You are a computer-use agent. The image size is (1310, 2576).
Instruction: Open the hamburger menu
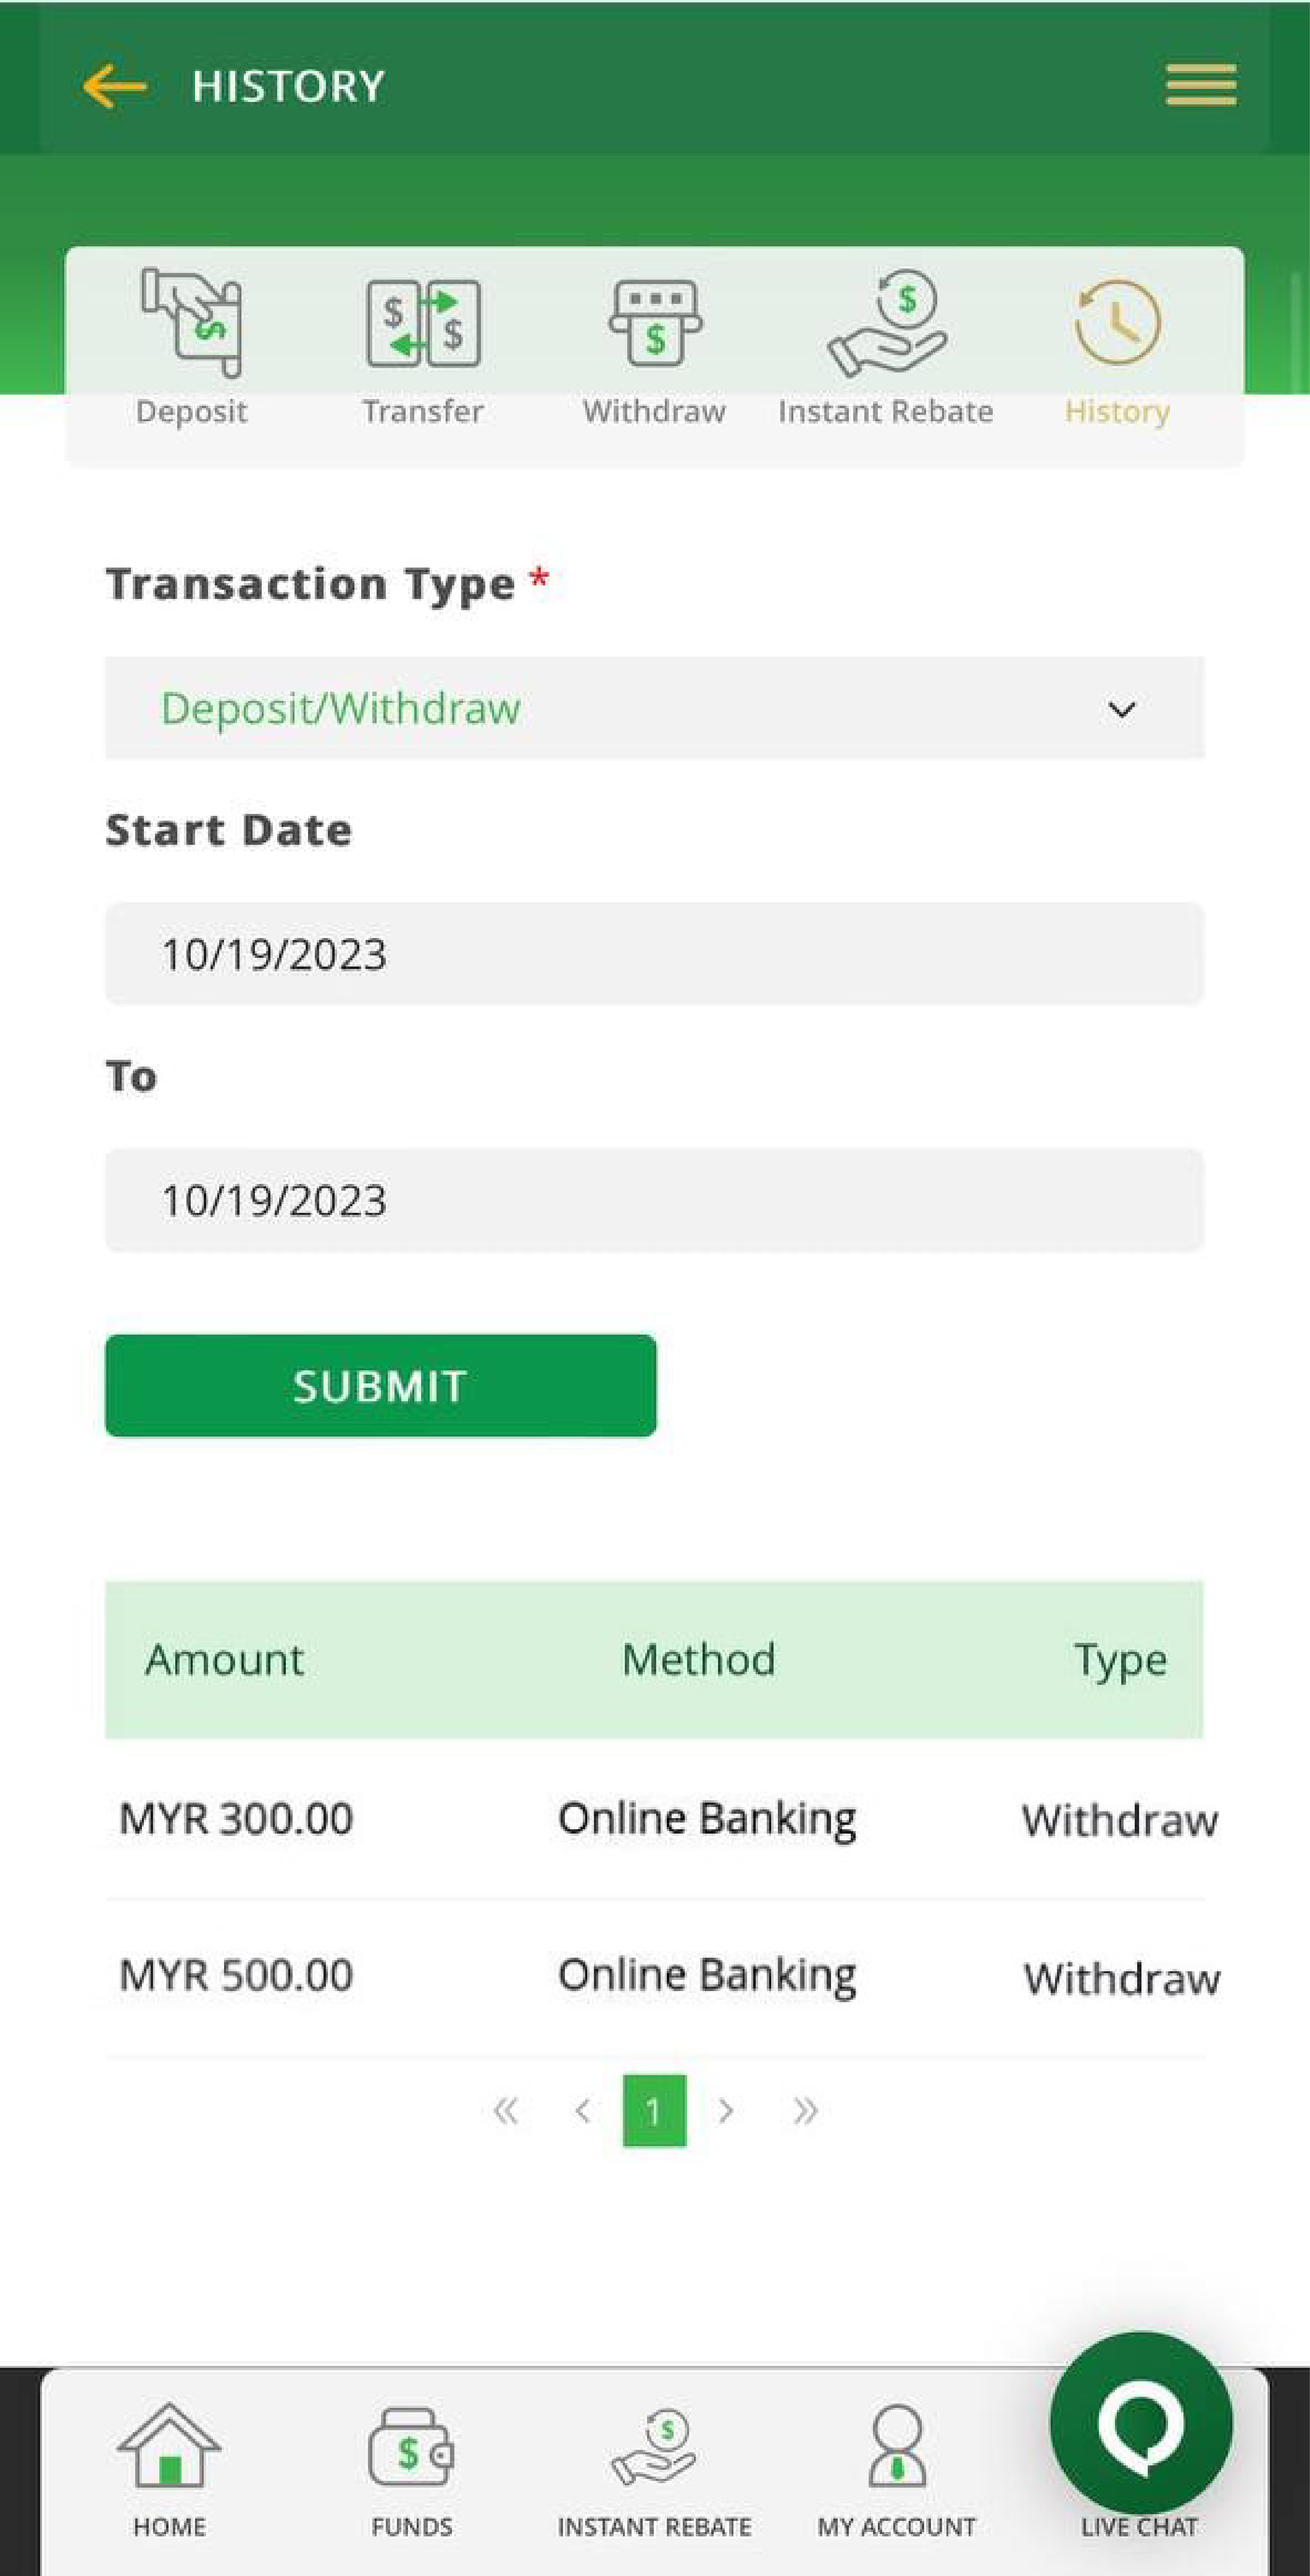click(x=1200, y=85)
